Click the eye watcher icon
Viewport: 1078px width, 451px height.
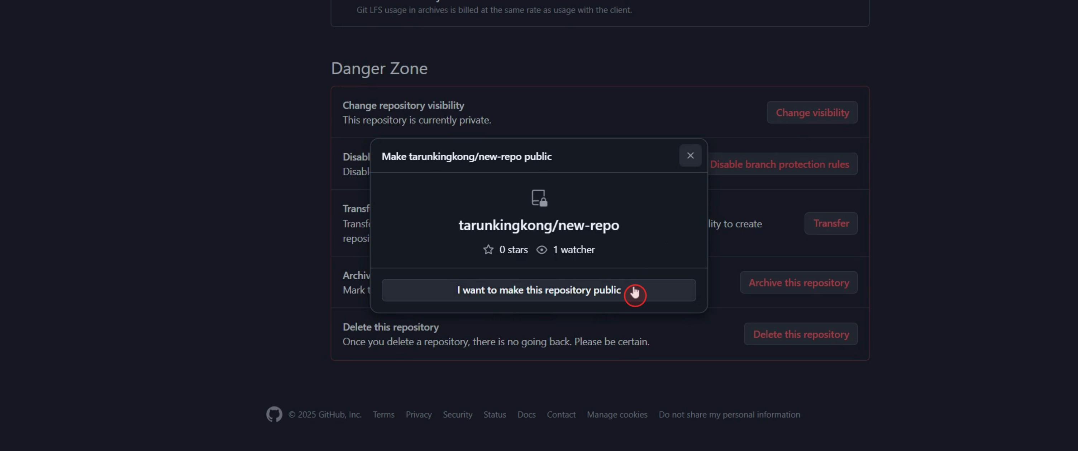[542, 250]
